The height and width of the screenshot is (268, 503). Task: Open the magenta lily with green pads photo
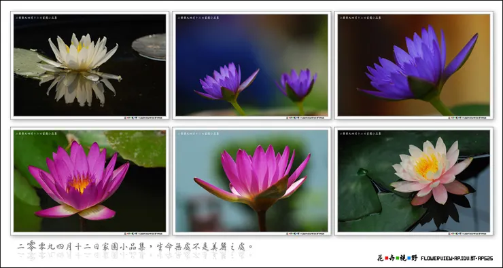click(x=90, y=181)
